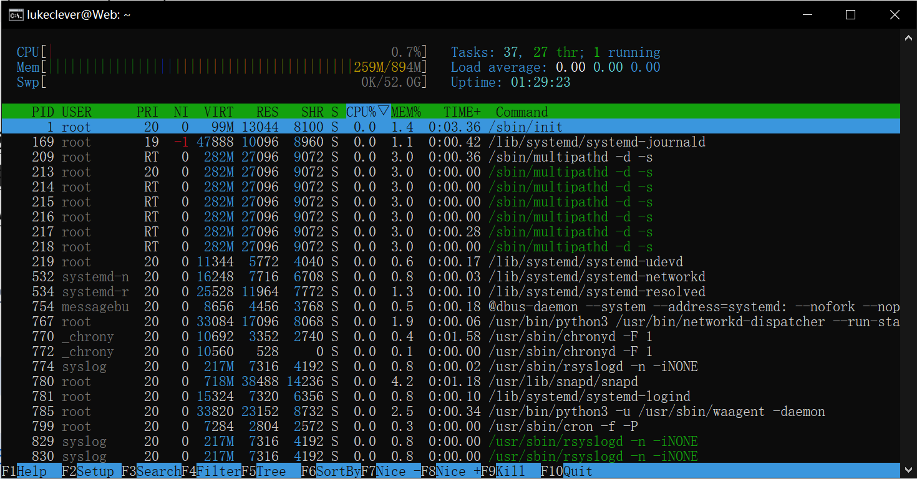Select the snapd process row
Image resolution: width=917 pixels, height=479 pixels.
(250, 381)
